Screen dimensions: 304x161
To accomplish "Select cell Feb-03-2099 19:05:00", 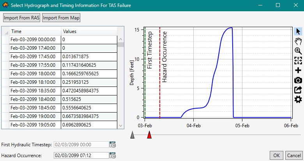I will pyautogui.click(x=35, y=125).
